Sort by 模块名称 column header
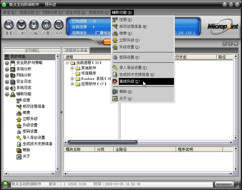The image size is (242, 190). click(x=79, y=149)
